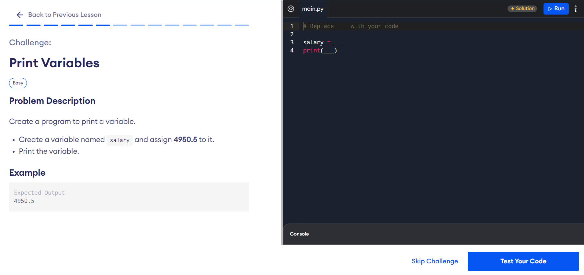Click 'Print the variable.' bullet text
584x275 pixels.
49,151
